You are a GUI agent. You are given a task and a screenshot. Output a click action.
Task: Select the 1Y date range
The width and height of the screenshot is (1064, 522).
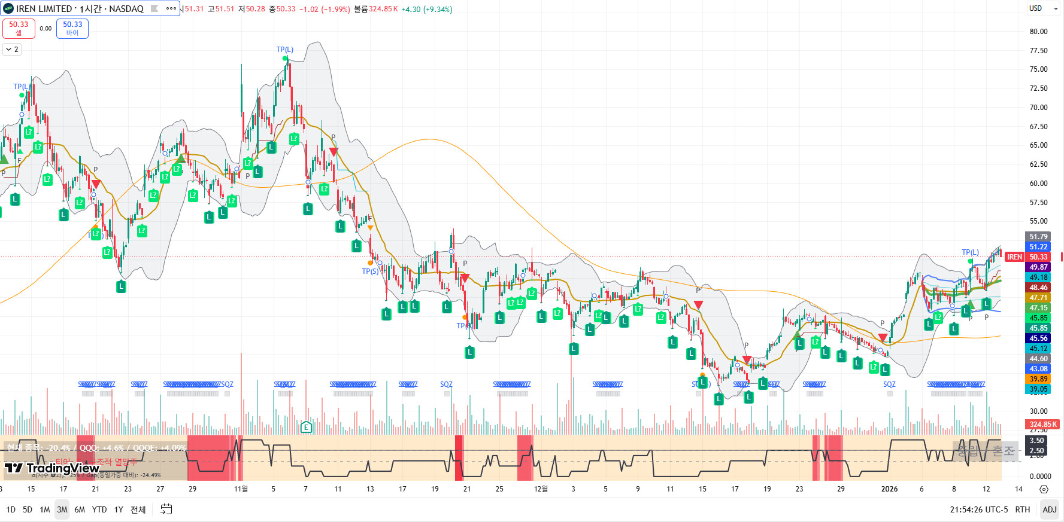click(119, 509)
